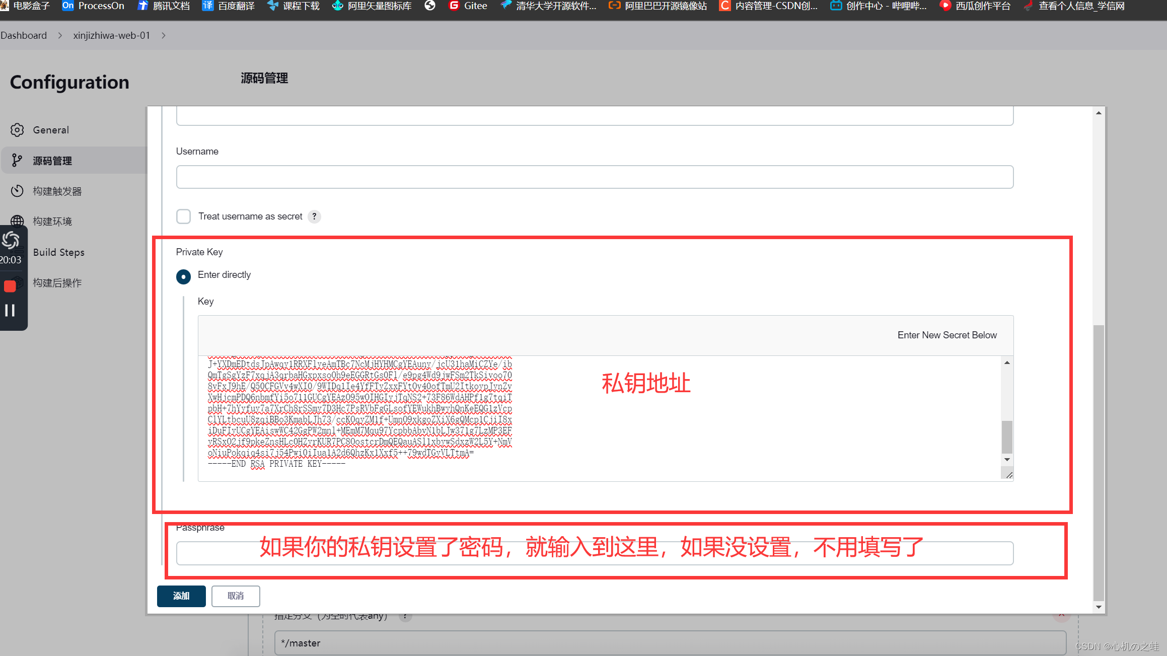Open help for Treat username as secret
The height and width of the screenshot is (656, 1167).
314,216
